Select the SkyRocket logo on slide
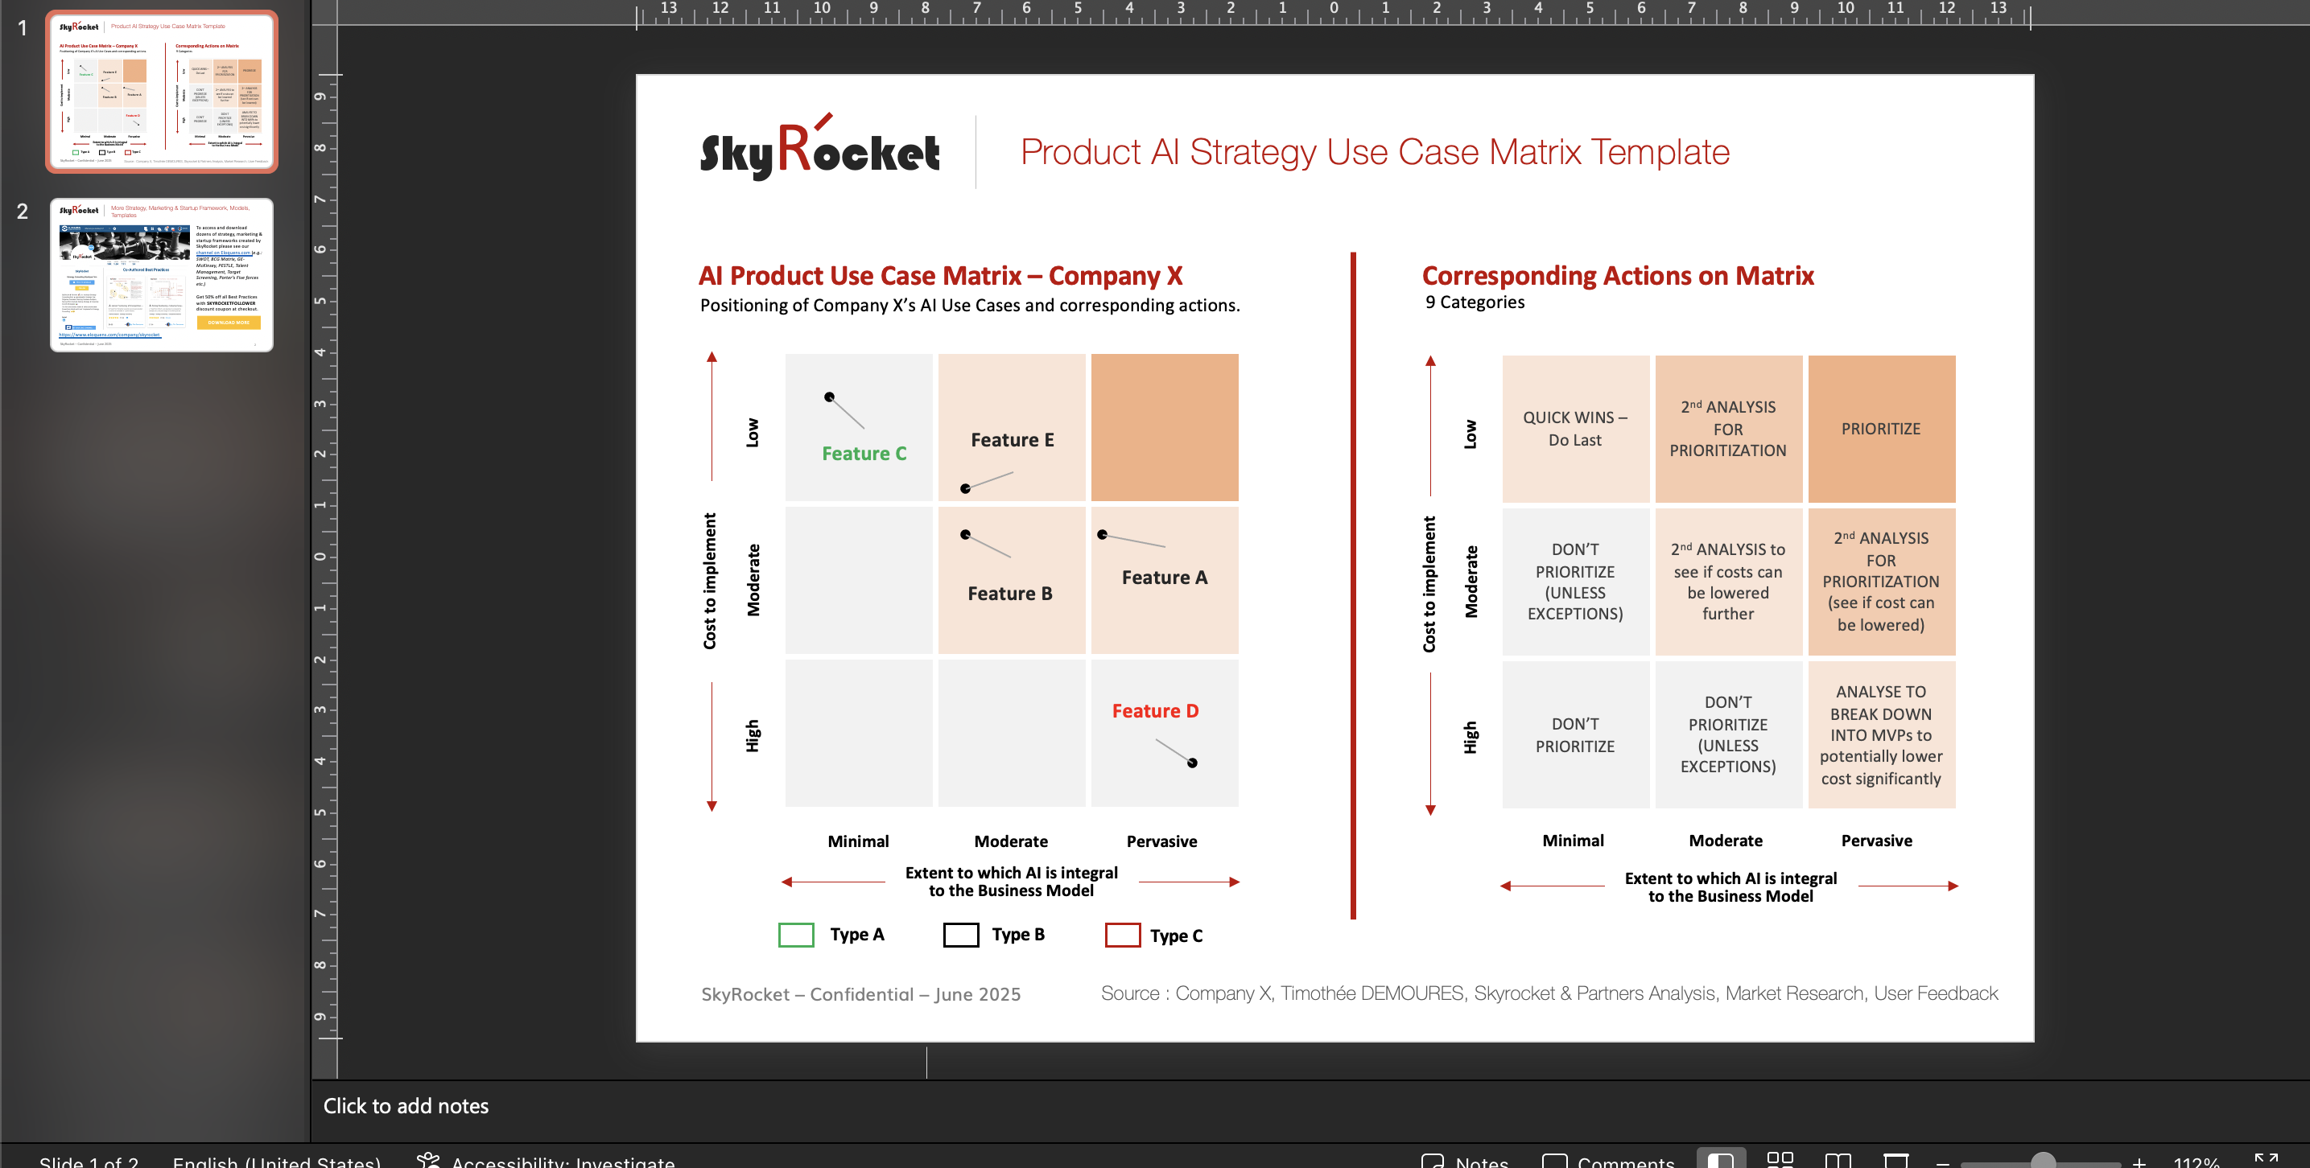 (819, 149)
